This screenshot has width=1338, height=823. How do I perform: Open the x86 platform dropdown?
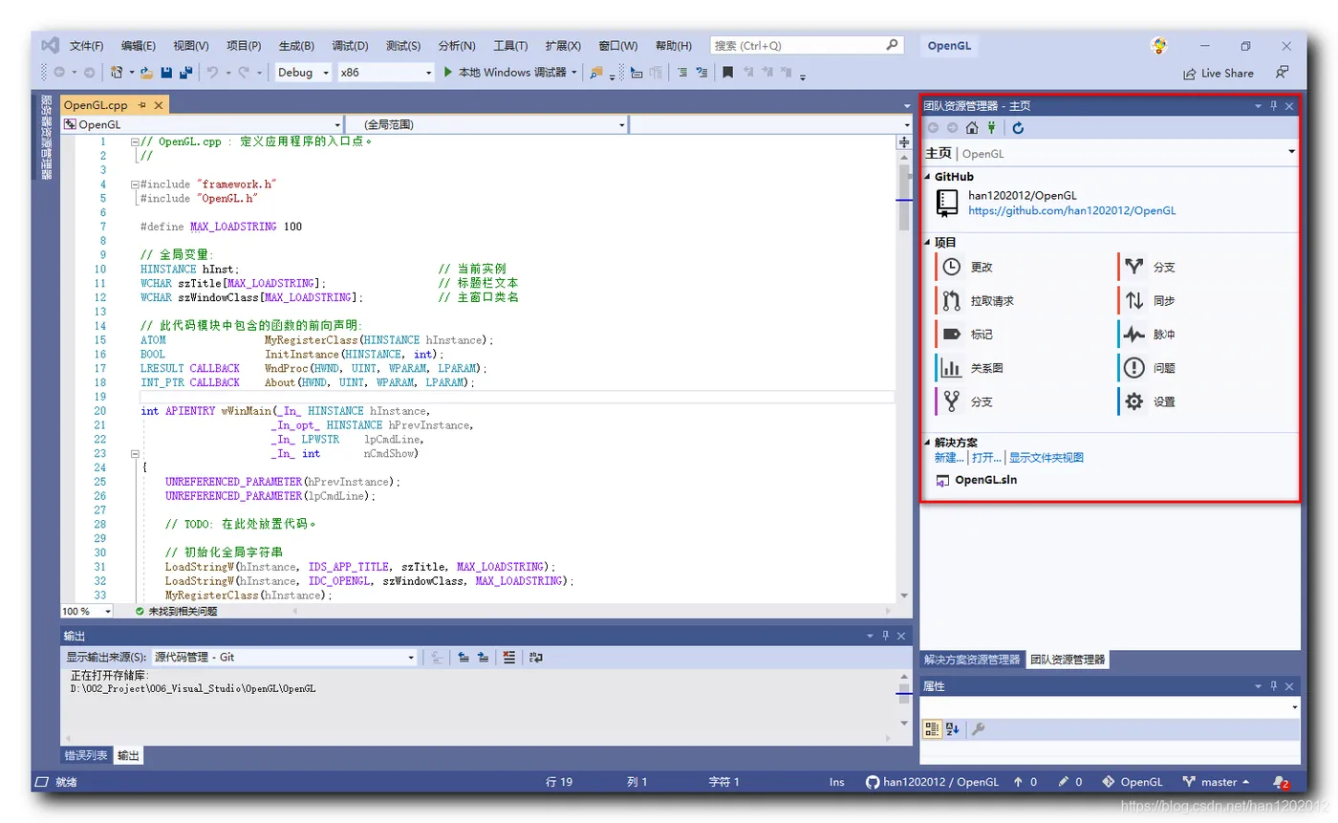pyautogui.click(x=385, y=72)
